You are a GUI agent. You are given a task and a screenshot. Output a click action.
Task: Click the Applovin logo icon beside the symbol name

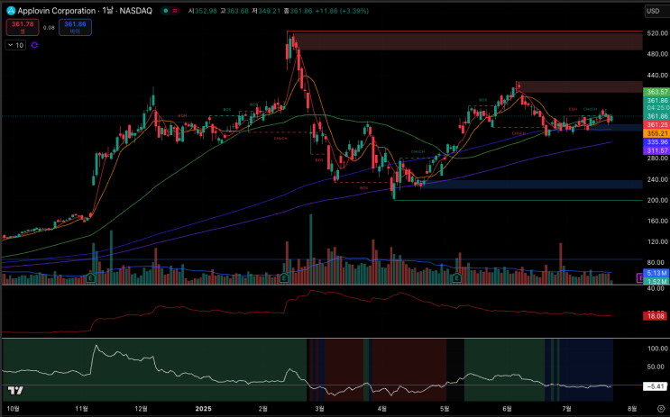11,11
